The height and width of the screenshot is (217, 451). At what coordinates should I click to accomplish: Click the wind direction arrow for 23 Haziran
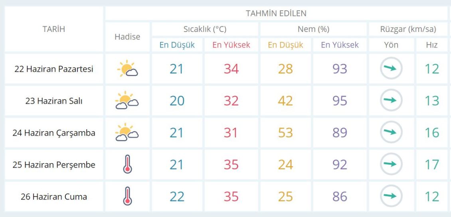click(391, 101)
